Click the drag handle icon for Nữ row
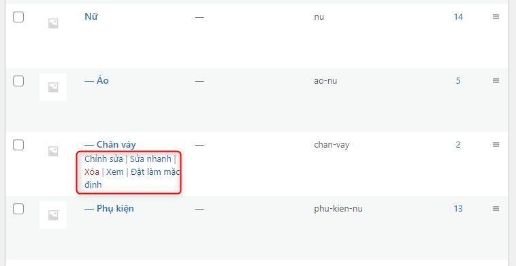516x266 pixels. [x=496, y=17]
